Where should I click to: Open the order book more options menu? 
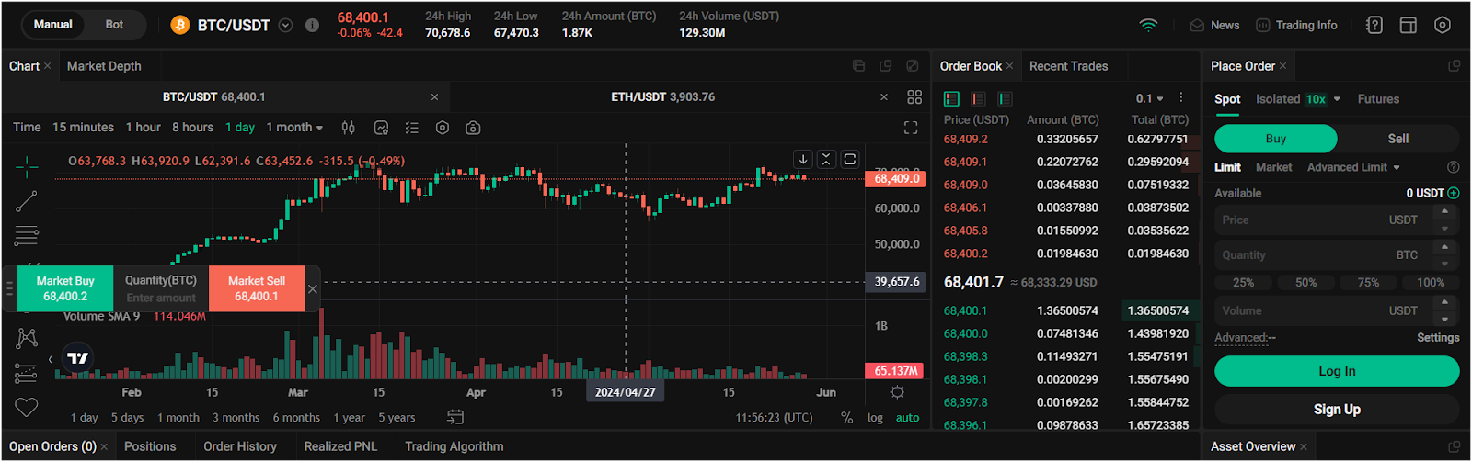[x=1181, y=98]
